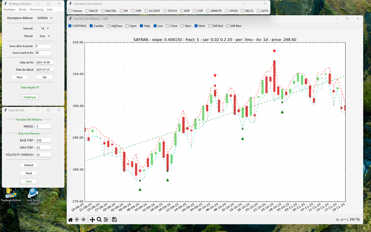Screen dimensions: 371x232
Task: Open the Configure subplots sliders icon
Action: pyautogui.click(x=106, y=220)
